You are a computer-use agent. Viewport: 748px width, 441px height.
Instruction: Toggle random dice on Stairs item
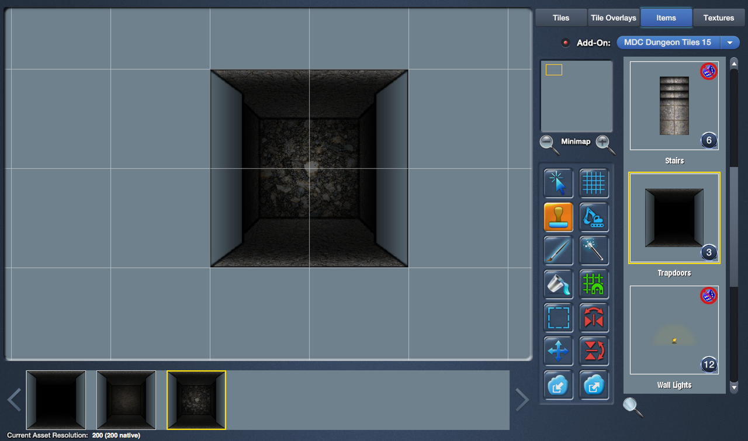[708, 71]
